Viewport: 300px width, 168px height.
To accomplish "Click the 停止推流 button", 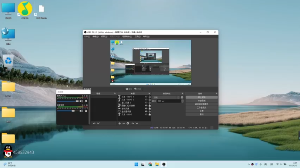I will (201, 97).
